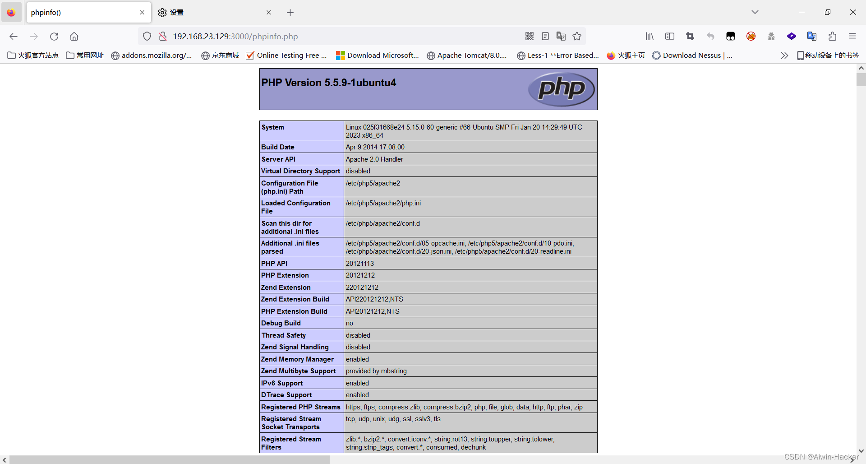Select the 20121113 PHP API value
This screenshot has height=464, width=866.
360,264
